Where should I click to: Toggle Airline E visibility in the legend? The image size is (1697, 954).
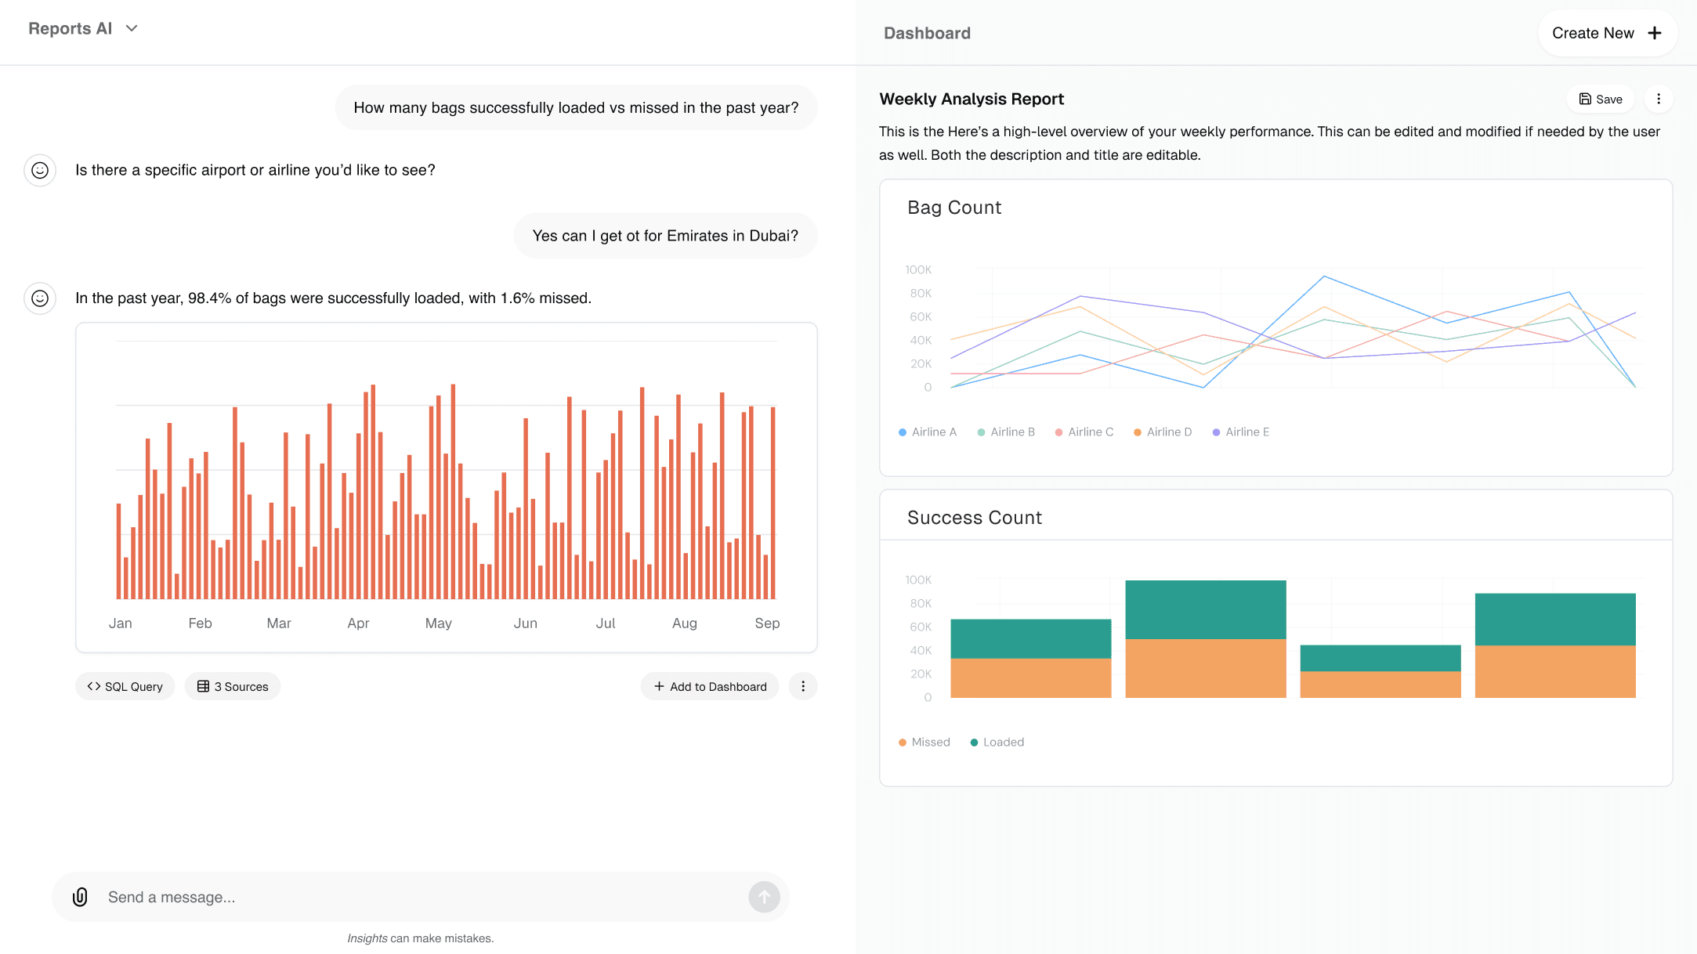tap(1240, 432)
